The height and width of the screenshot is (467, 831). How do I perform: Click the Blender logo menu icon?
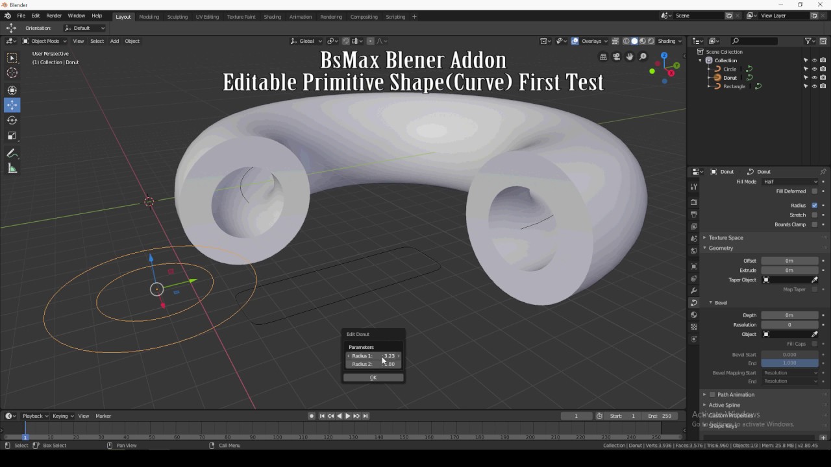pyautogui.click(x=7, y=16)
